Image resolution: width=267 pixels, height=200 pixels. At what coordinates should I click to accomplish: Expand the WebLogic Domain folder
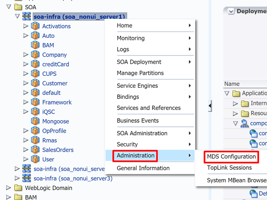click(8, 188)
